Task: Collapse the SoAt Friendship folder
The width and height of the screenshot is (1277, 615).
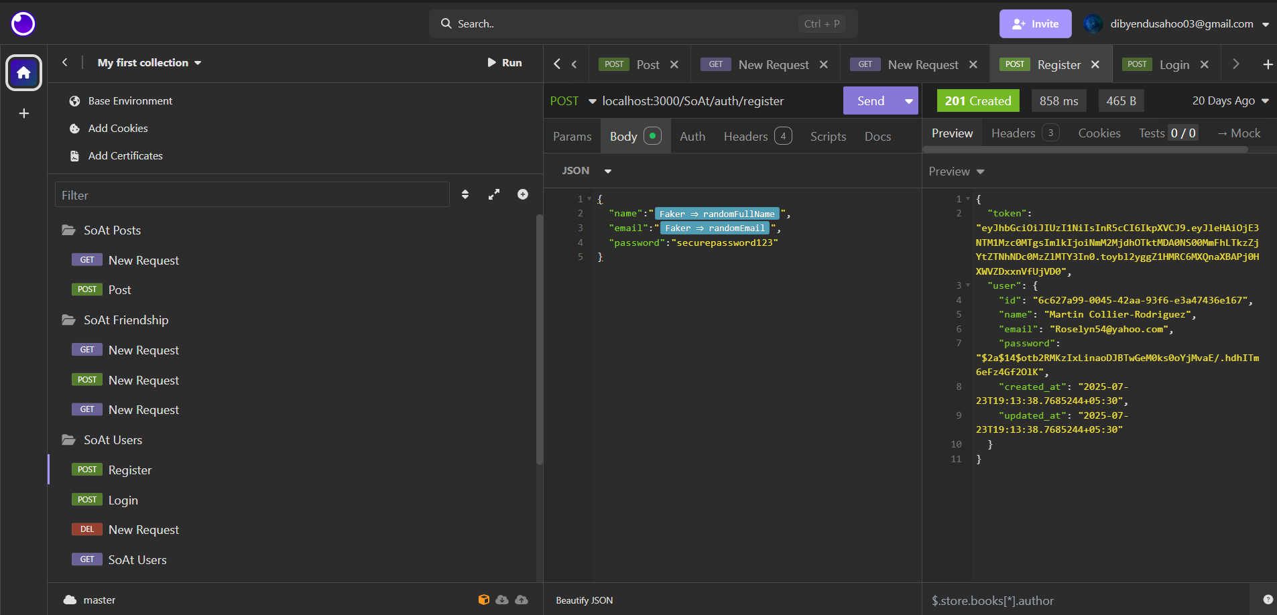Action: (x=68, y=320)
